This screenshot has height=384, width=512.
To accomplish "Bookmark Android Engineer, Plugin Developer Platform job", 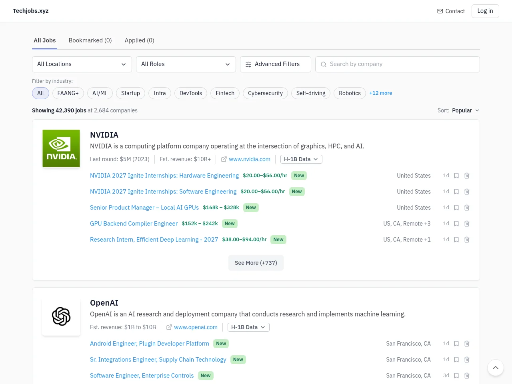I will (x=456, y=344).
